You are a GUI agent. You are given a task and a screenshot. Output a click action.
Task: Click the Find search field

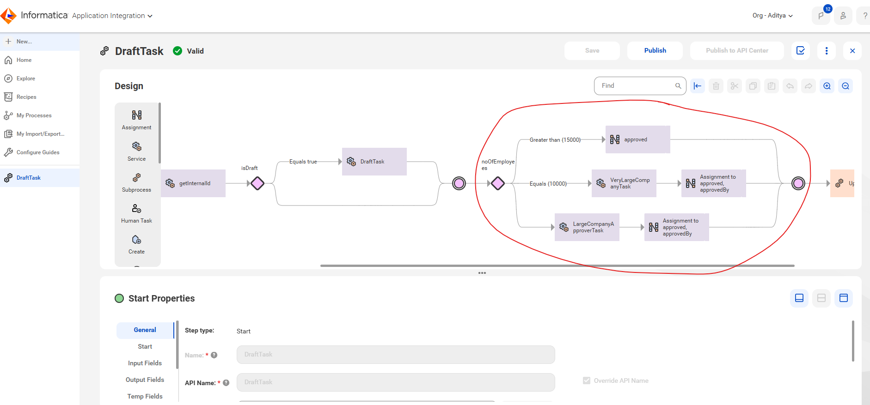click(640, 86)
